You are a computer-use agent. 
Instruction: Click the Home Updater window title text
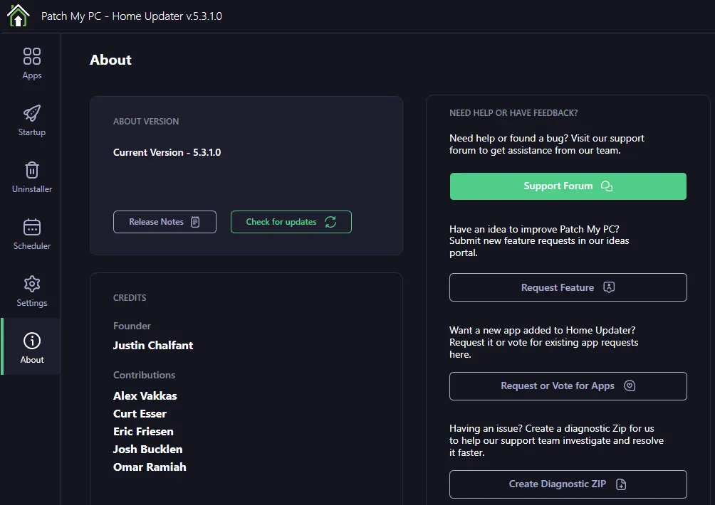tap(132, 16)
